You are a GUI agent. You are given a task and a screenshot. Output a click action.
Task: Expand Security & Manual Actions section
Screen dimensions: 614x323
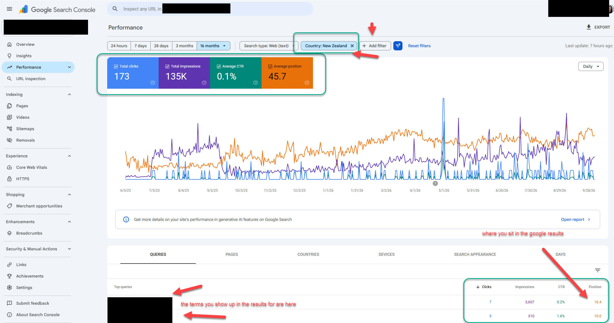click(69, 249)
